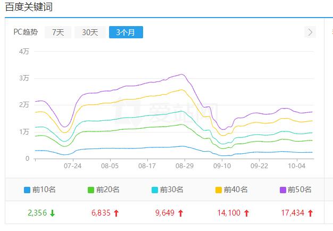Click the 6,835 keyword count value
The width and height of the screenshot is (333, 231).
[x=101, y=213]
